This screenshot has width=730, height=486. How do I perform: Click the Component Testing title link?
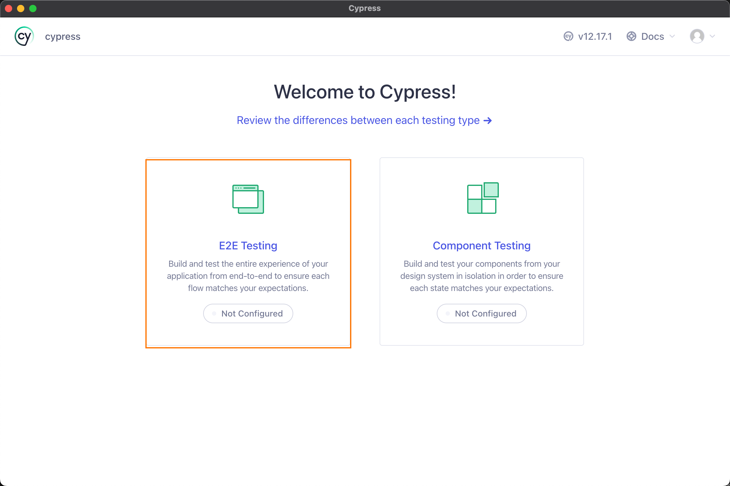[481, 245]
